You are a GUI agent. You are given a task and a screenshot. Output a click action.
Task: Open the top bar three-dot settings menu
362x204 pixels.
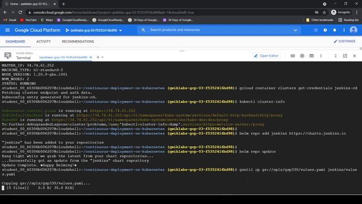(344, 30)
